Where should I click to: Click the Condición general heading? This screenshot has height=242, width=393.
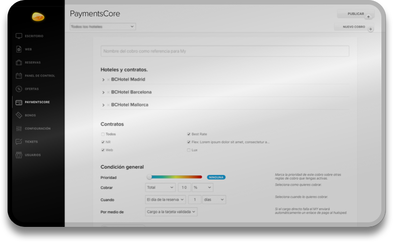[x=122, y=167]
